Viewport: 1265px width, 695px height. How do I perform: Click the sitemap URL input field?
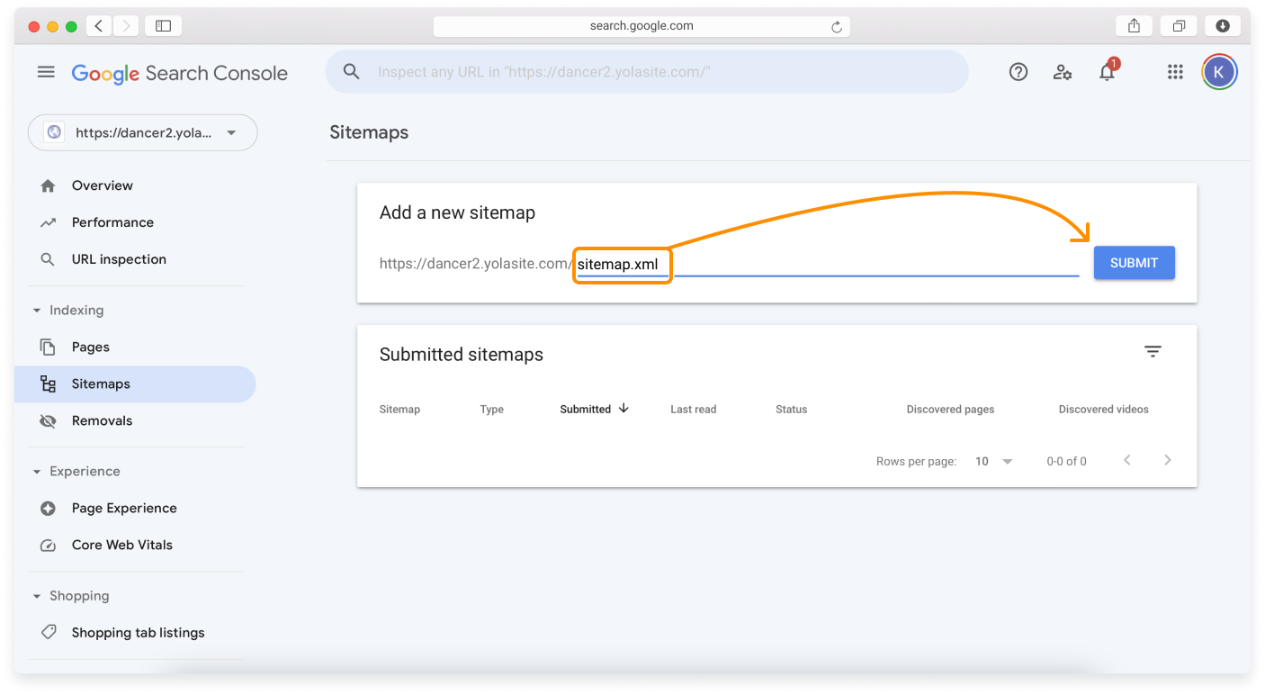[810, 263]
